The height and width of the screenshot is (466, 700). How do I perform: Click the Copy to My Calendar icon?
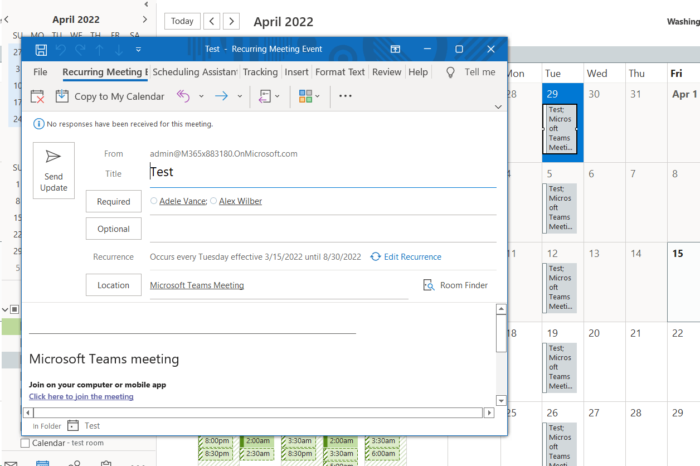(62, 96)
